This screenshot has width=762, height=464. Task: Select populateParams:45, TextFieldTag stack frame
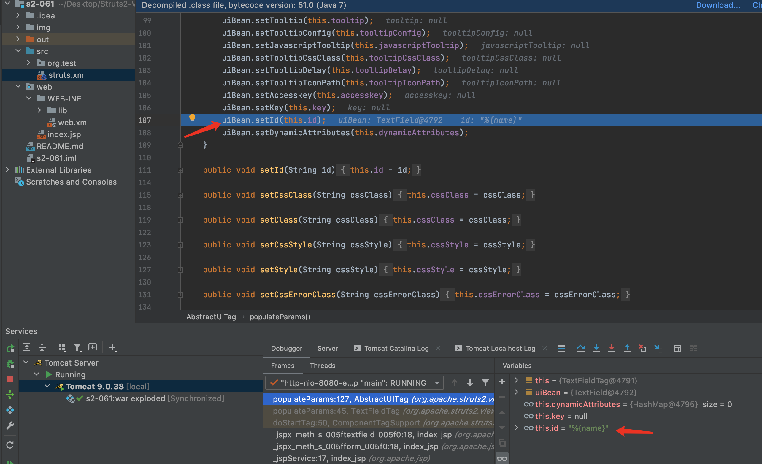pyautogui.click(x=379, y=411)
